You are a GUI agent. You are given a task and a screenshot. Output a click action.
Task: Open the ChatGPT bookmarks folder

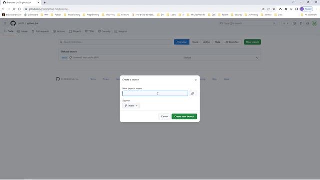point(123,15)
